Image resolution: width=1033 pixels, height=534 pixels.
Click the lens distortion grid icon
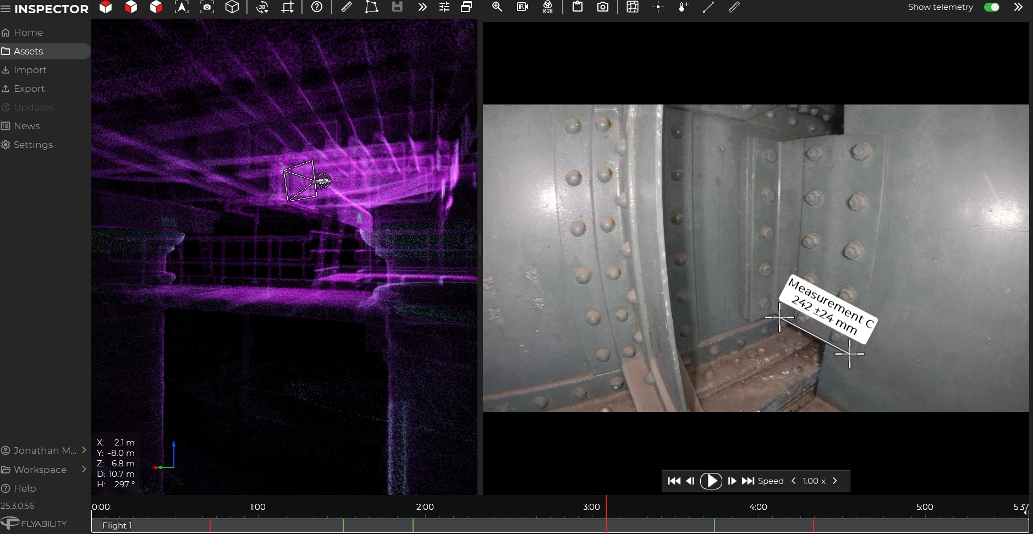(633, 7)
